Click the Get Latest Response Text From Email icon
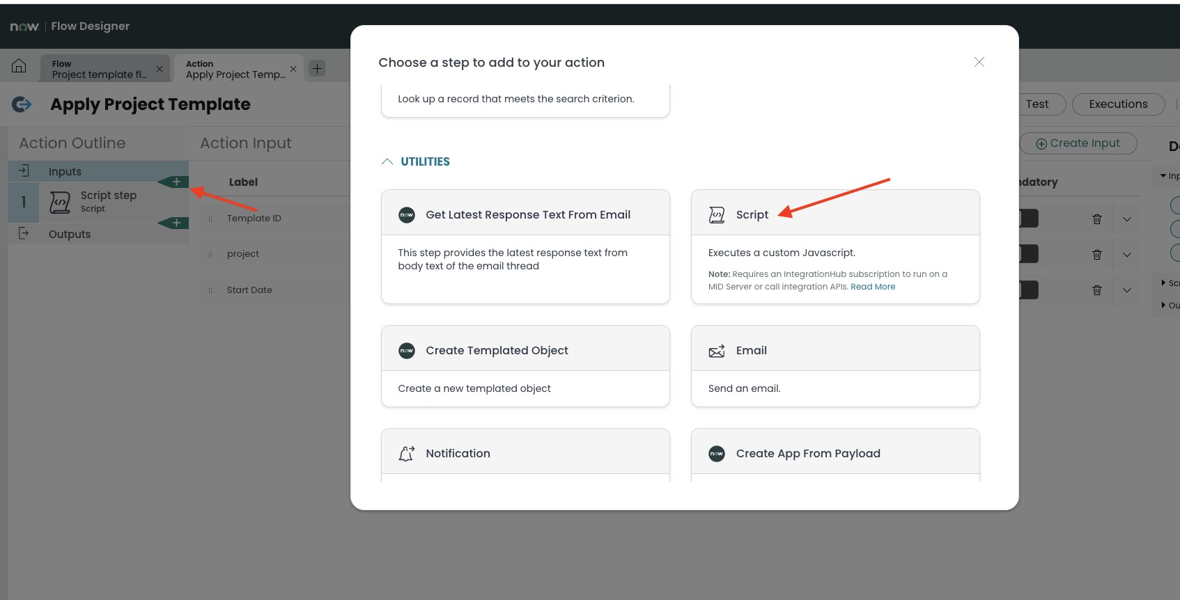The height and width of the screenshot is (600, 1180). point(406,214)
